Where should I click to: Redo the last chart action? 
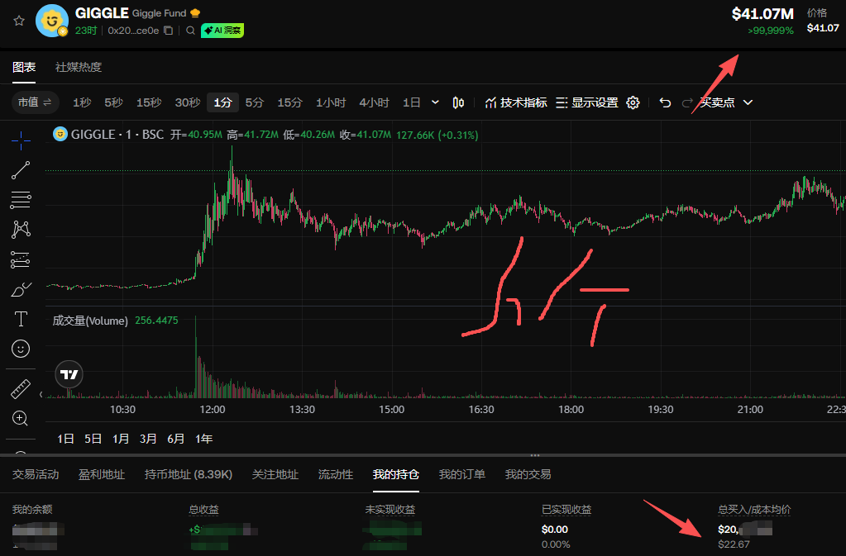click(687, 102)
